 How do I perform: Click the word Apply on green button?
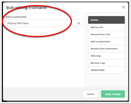point(108,94)
